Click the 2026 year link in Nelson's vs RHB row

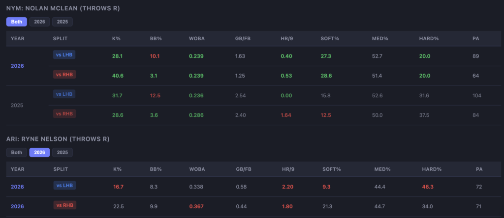click(17, 206)
